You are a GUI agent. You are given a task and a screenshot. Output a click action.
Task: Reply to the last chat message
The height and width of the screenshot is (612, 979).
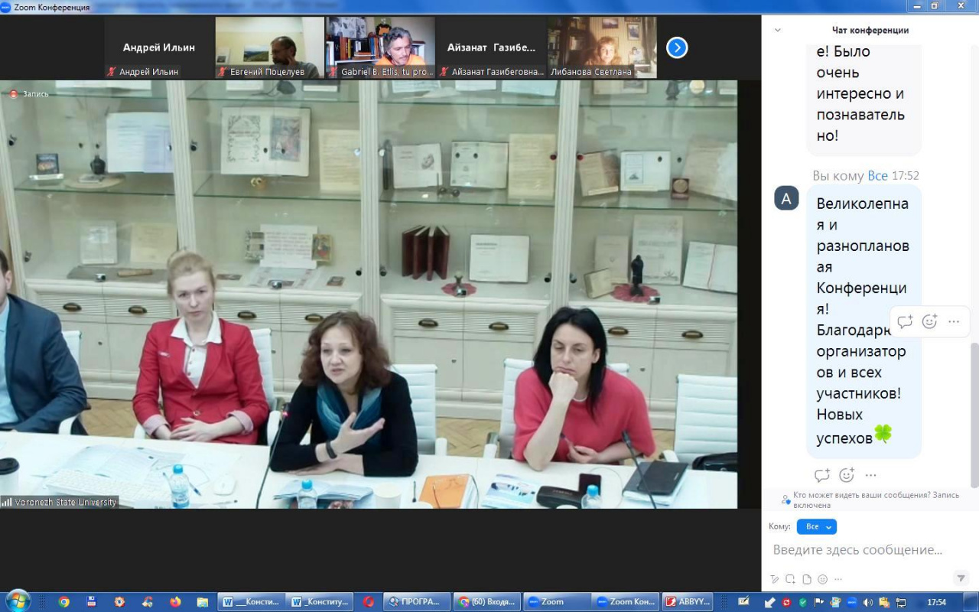tap(822, 475)
